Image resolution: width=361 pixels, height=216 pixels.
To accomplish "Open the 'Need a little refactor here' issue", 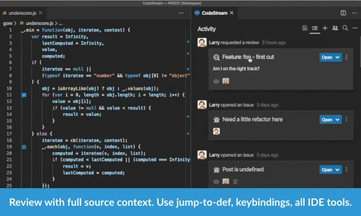I will point(252,119).
